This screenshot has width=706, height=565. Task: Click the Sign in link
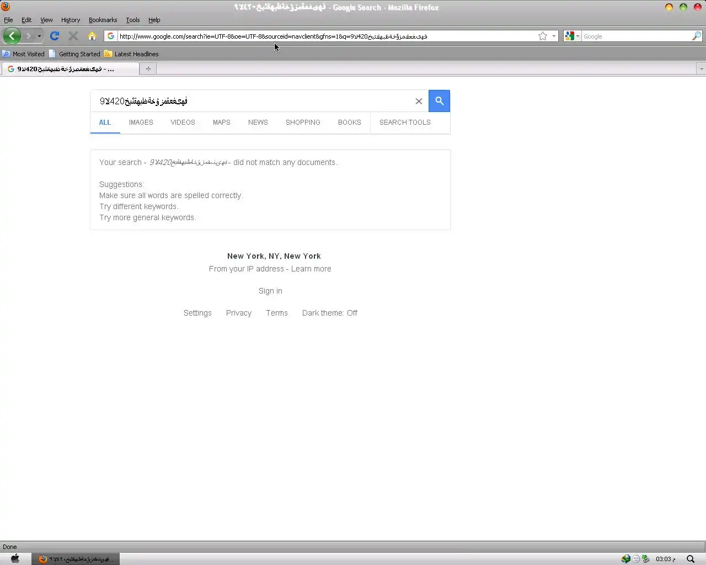[x=270, y=291]
